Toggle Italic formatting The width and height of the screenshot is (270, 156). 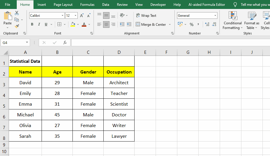[39, 24]
